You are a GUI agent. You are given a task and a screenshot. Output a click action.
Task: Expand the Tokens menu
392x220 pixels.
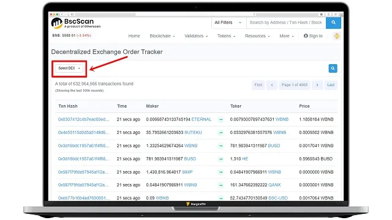coord(226,36)
